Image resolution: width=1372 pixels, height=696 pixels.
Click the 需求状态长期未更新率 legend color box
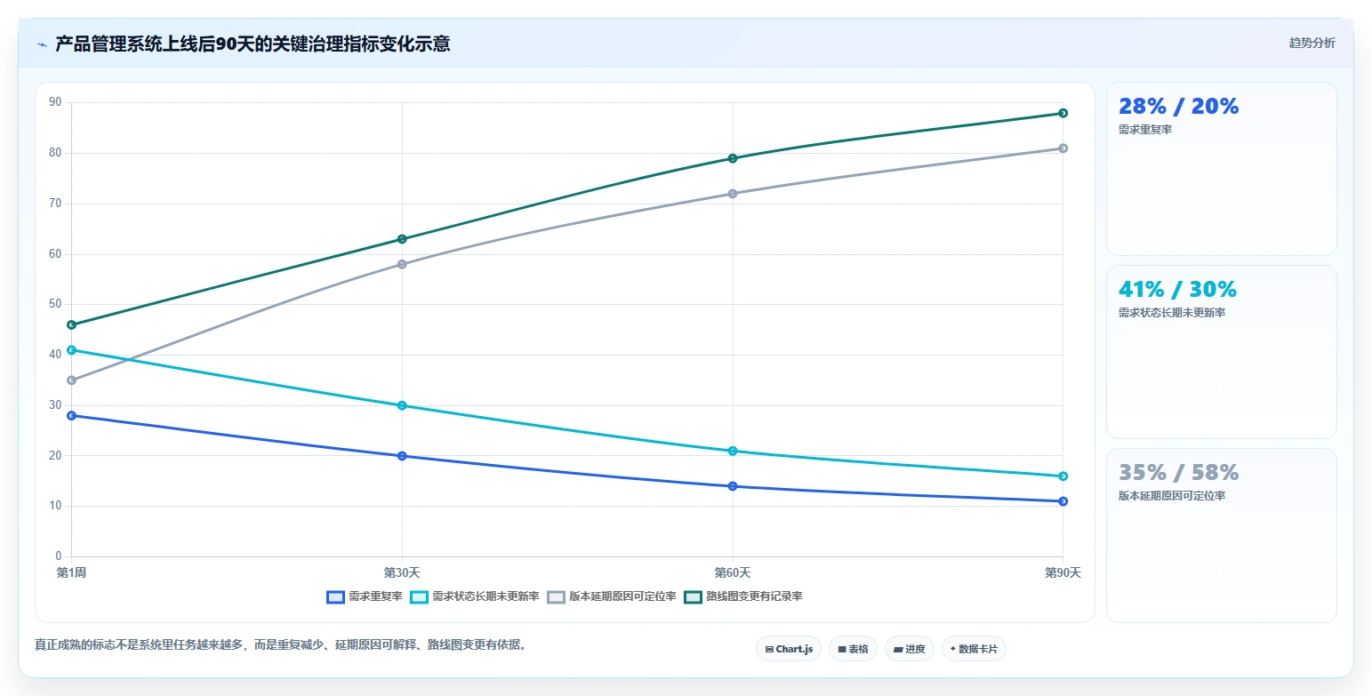pyautogui.click(x=419, y=596)
